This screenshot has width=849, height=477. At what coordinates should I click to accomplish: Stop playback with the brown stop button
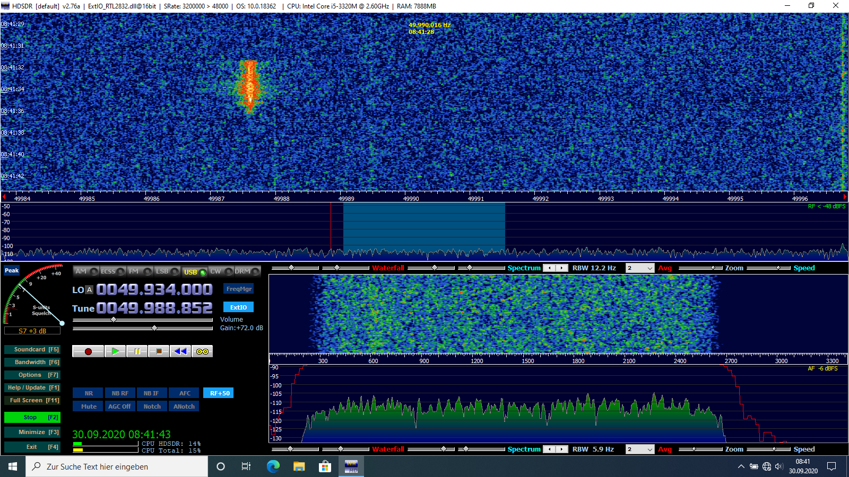pos(159,351)
